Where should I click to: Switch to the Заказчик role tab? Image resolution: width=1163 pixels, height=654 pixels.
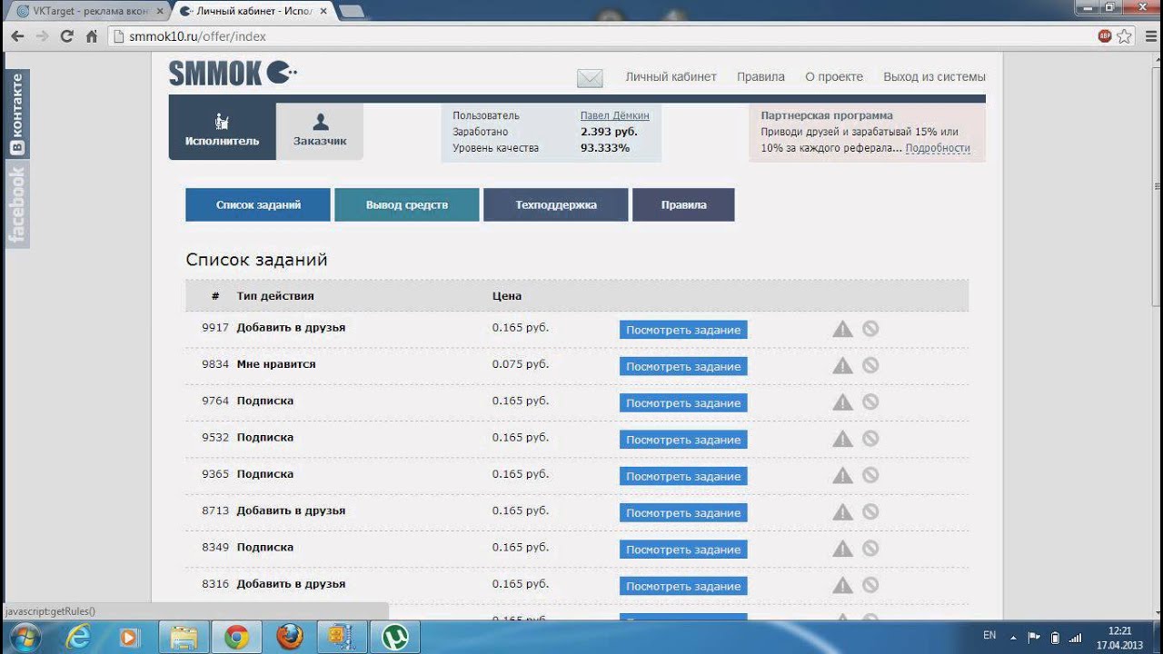[x=320, y=131]
